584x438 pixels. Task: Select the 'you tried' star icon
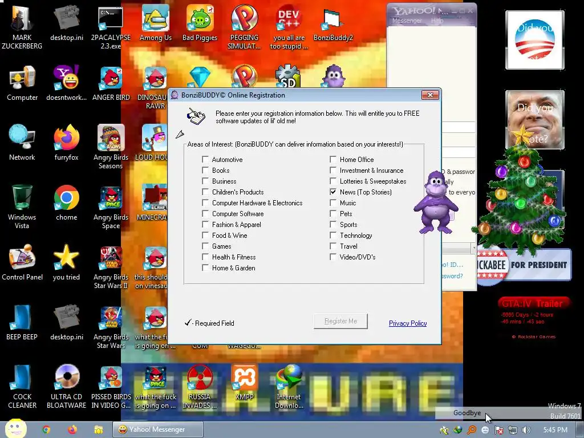click(x=66, y=262)
